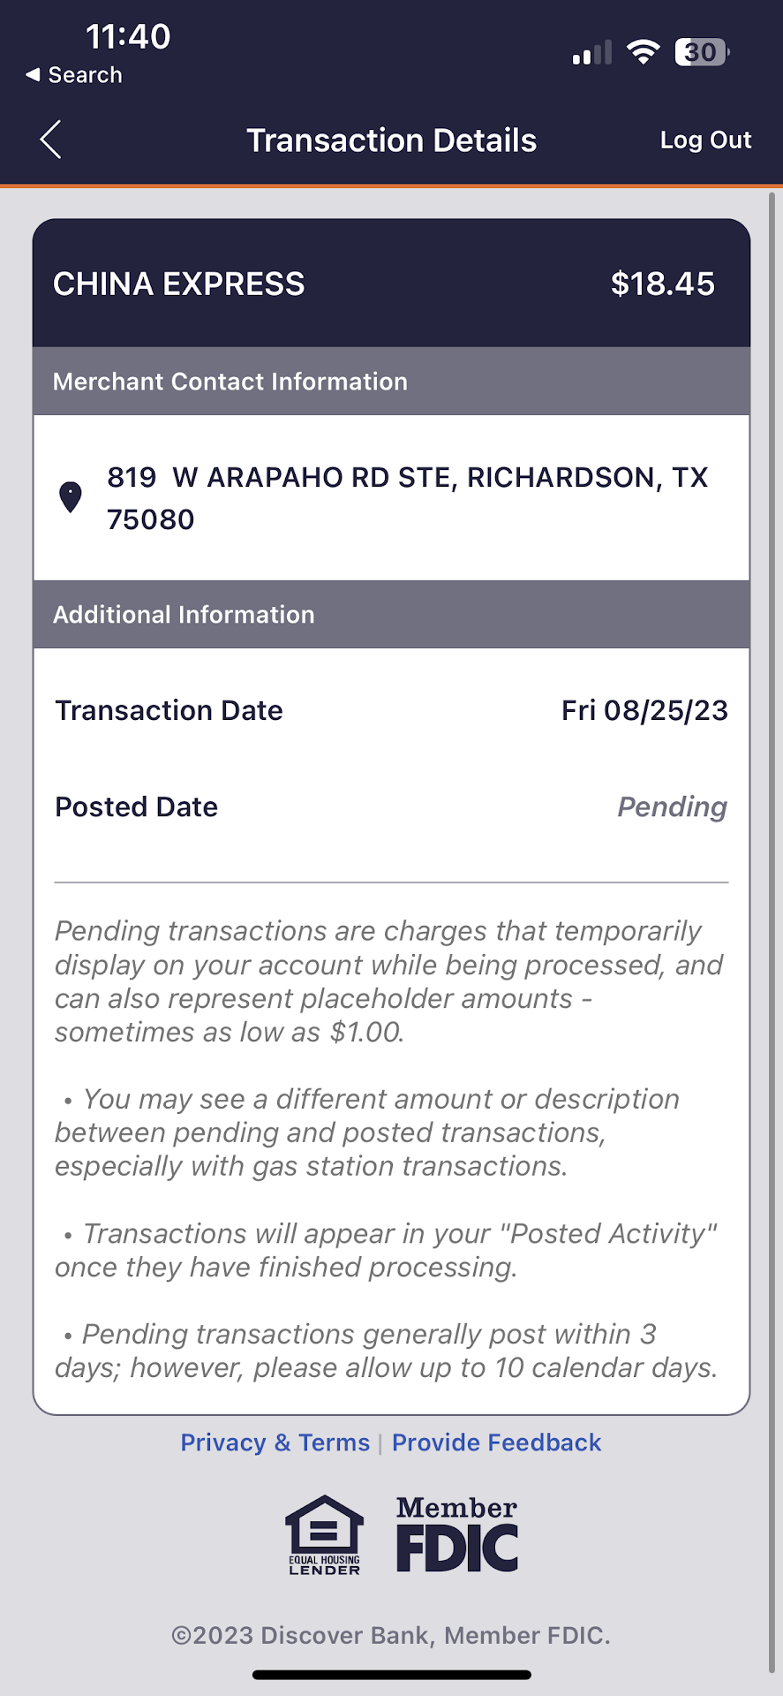This screenshot has height=1696, width=783.
Task: Tap the battery level indicator
Action: point(702,52)
